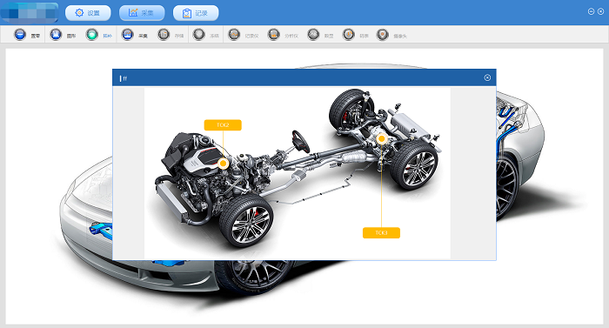Click the orange-dial gray toolbar icon
The image size is (609, 328).
tap(348, 35)
